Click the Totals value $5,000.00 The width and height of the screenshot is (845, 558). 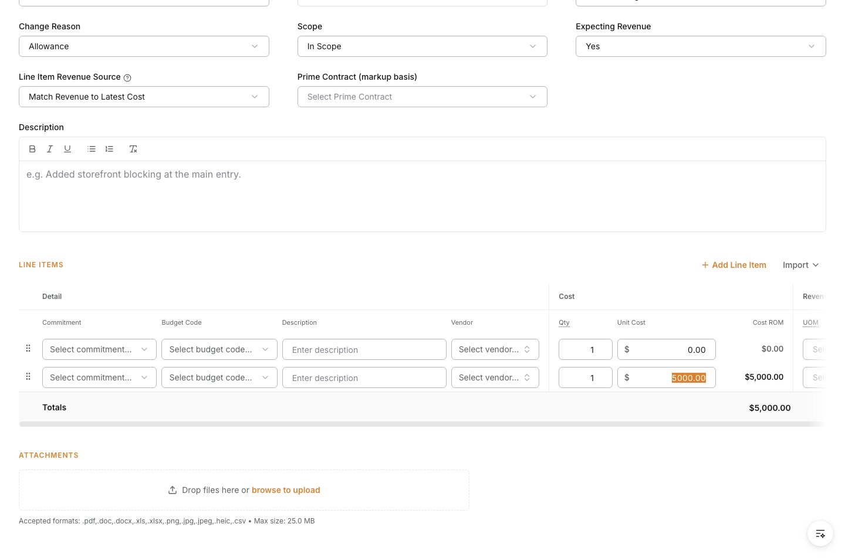point(770,407)
